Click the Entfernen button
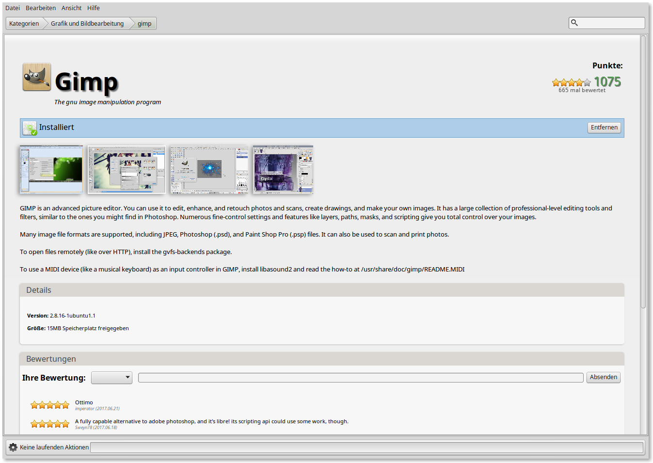653x463 pixels. pyautogui.click(x=604, y=128)
